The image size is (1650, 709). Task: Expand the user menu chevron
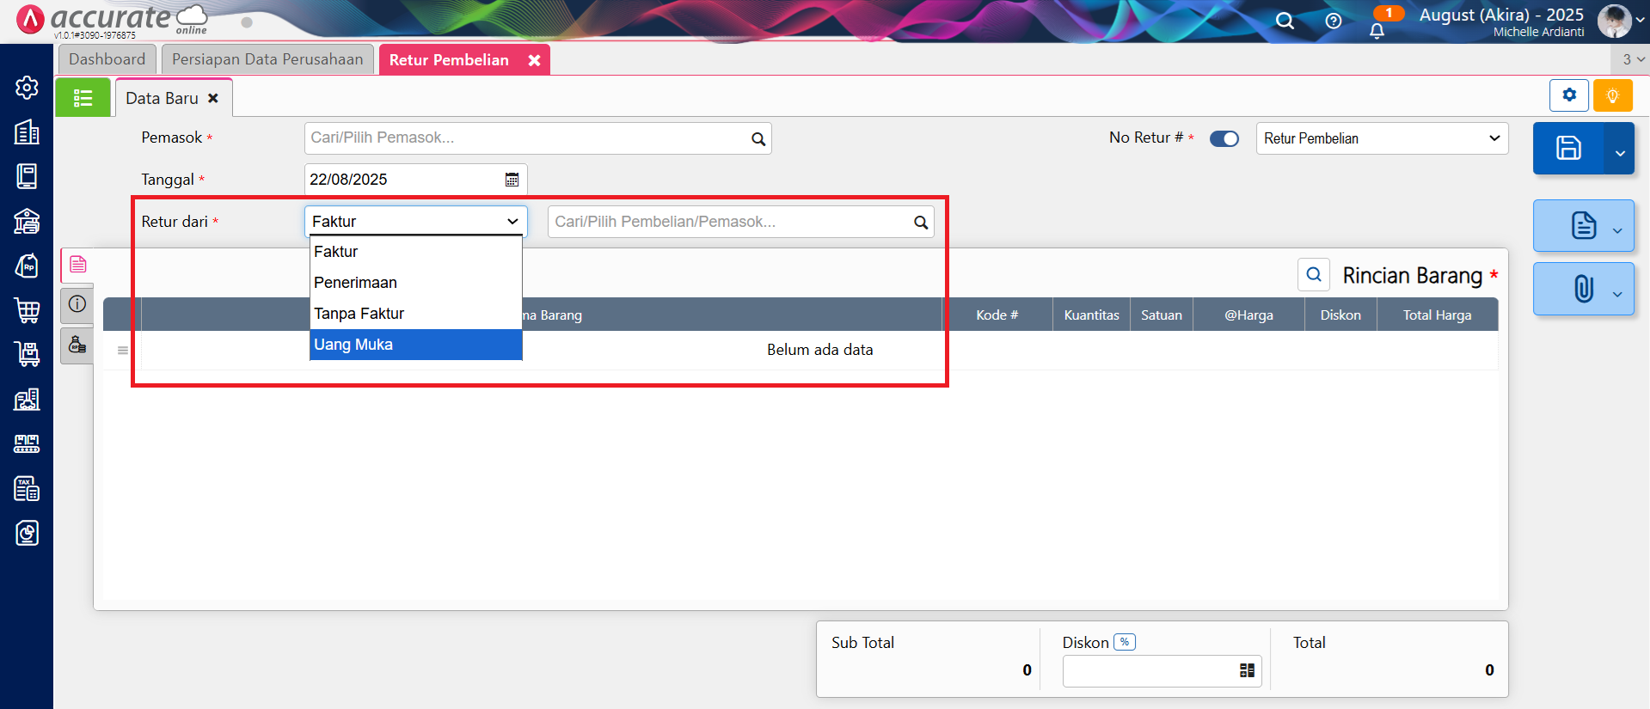click(1640, 21)
